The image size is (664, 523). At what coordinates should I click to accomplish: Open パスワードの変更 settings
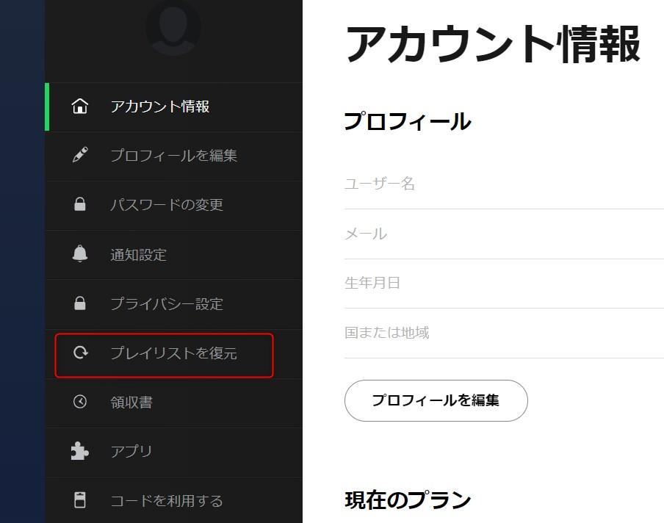point(166,205)
